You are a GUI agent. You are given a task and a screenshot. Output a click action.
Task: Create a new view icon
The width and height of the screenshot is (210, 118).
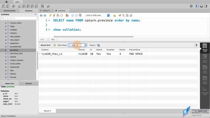[x=28, y=6]
